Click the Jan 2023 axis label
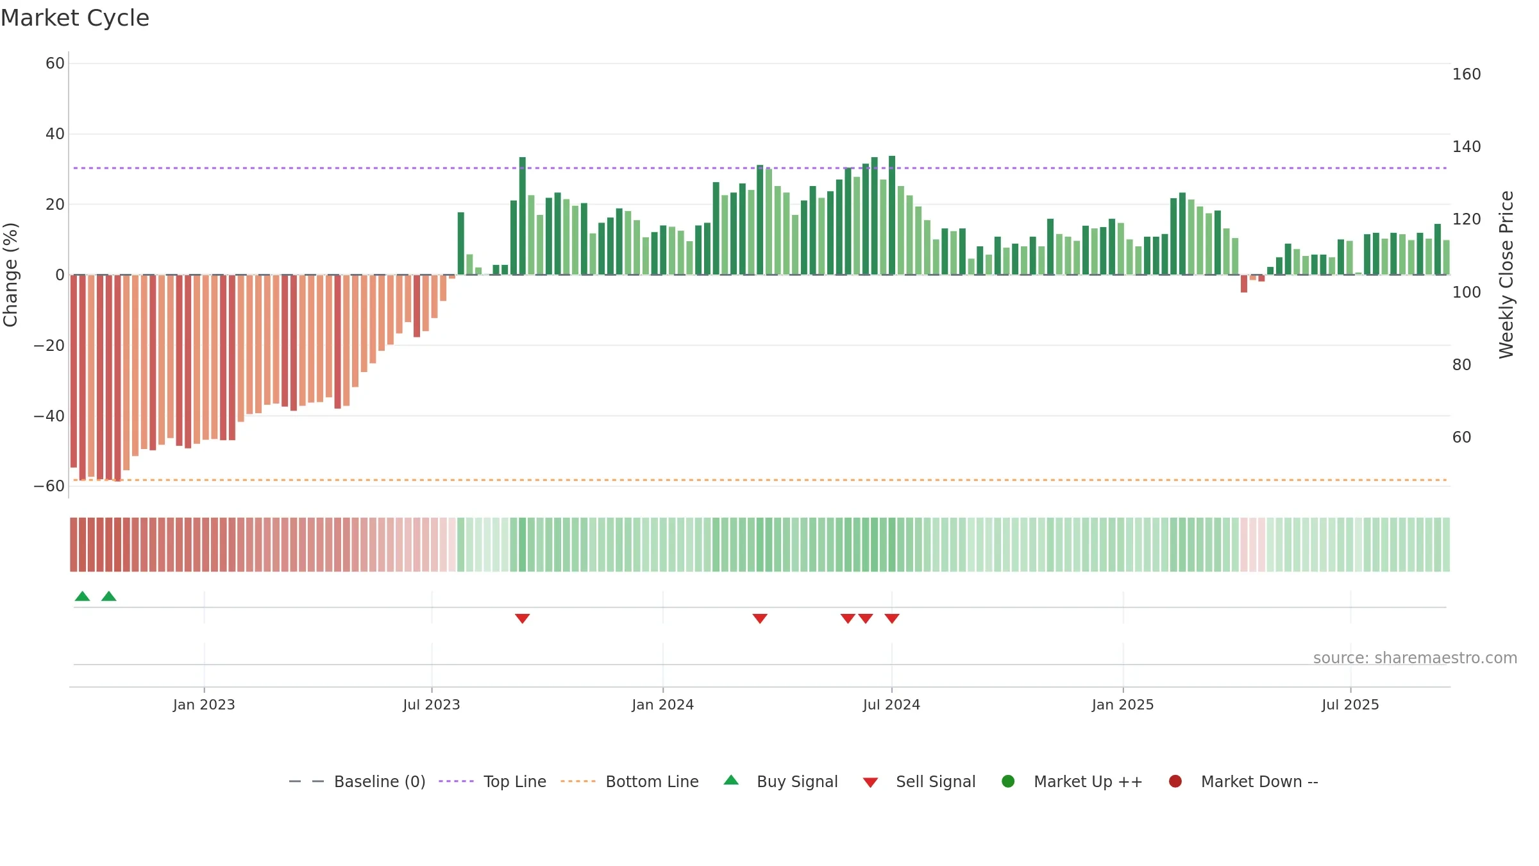 204,704
